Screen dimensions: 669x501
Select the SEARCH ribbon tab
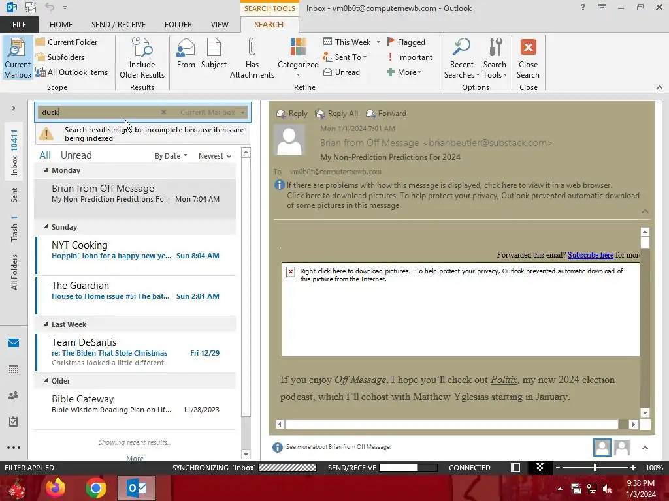coord(269,24)
